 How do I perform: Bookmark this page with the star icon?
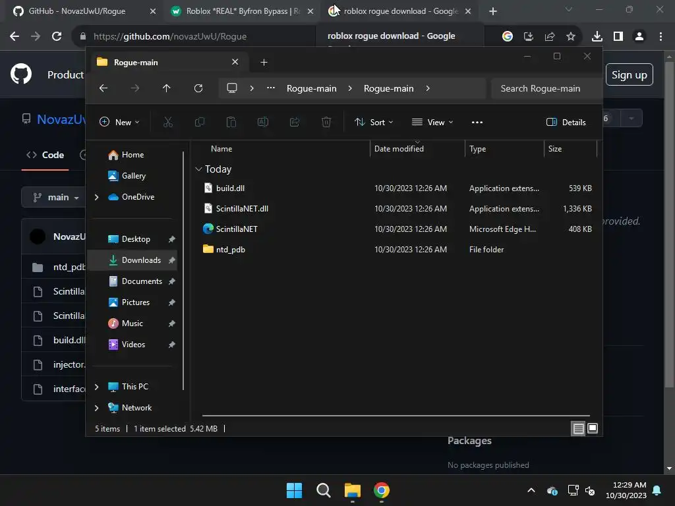pos(571,37)
